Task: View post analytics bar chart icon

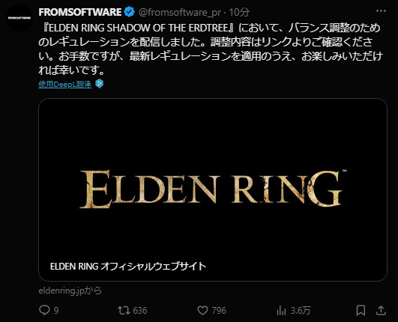Action: click(x=281, y=310)
